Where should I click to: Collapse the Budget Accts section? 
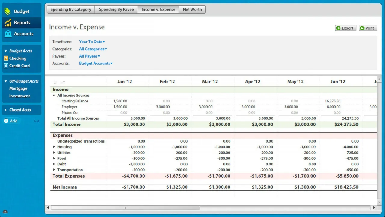6,51
